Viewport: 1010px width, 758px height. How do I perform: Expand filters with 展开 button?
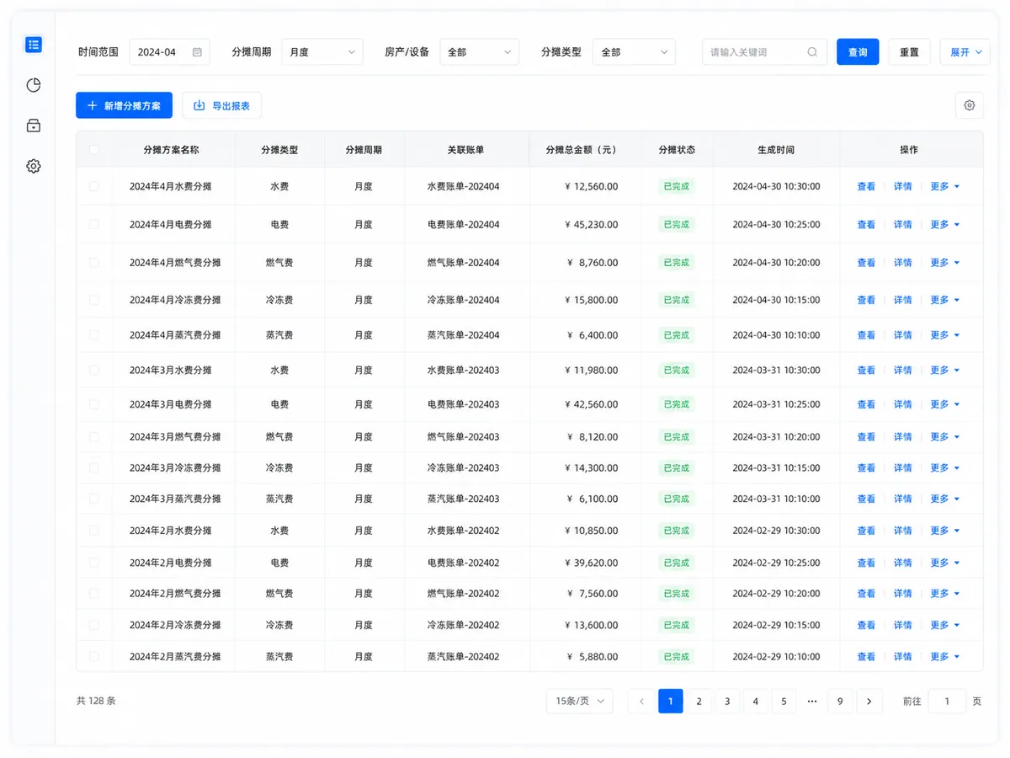point(965,52)
